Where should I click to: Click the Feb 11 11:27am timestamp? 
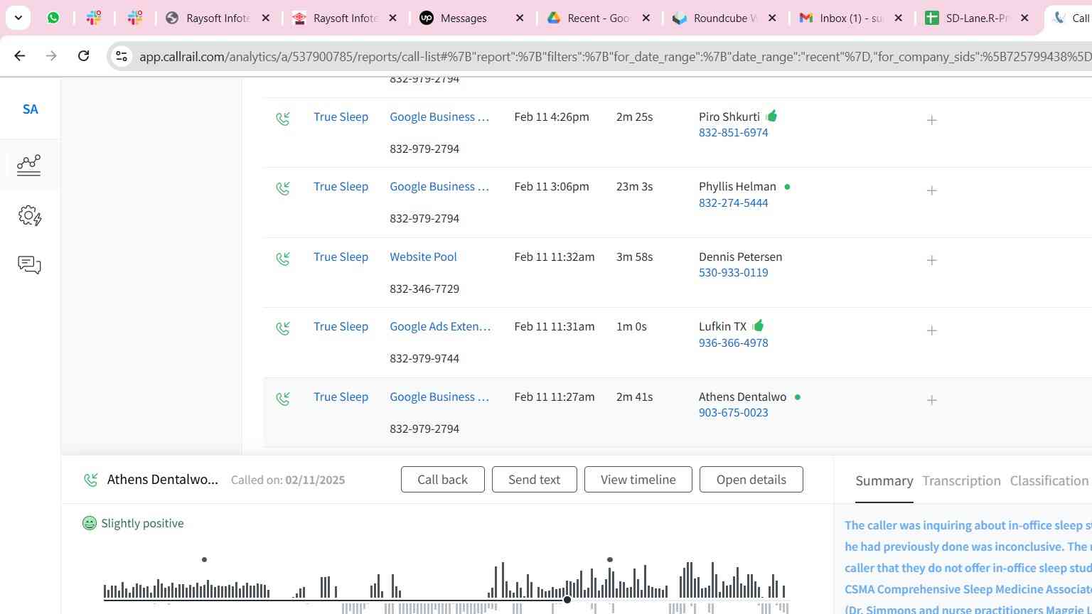(x=555, y=397)
